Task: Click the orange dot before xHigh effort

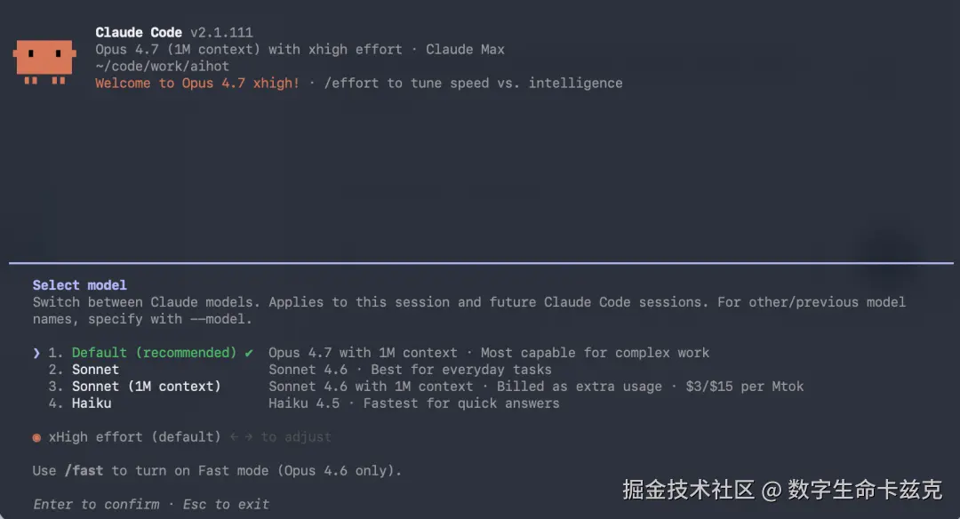Action: pyautogui.click(x=36, y=436)
